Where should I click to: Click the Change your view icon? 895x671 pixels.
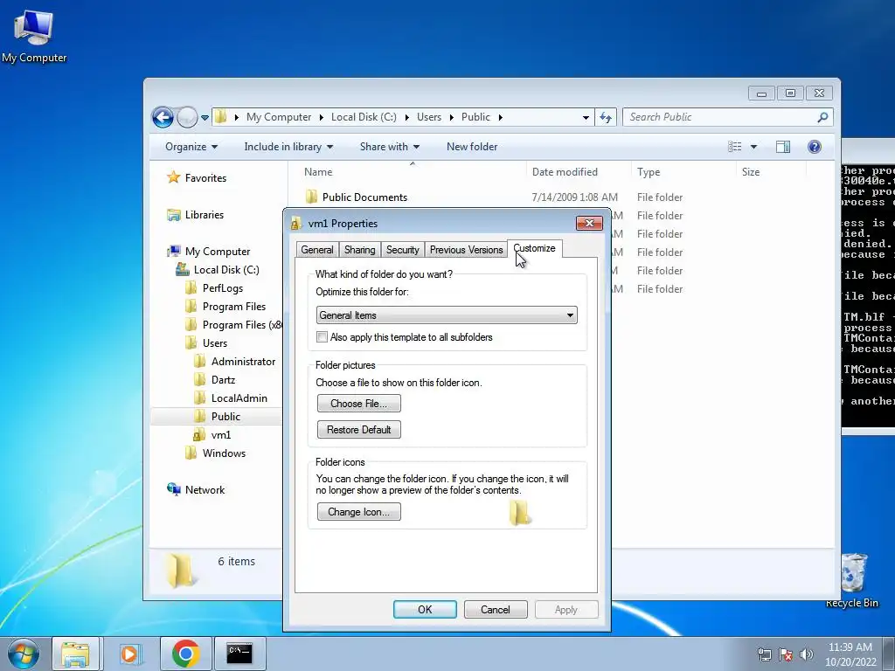734,147
